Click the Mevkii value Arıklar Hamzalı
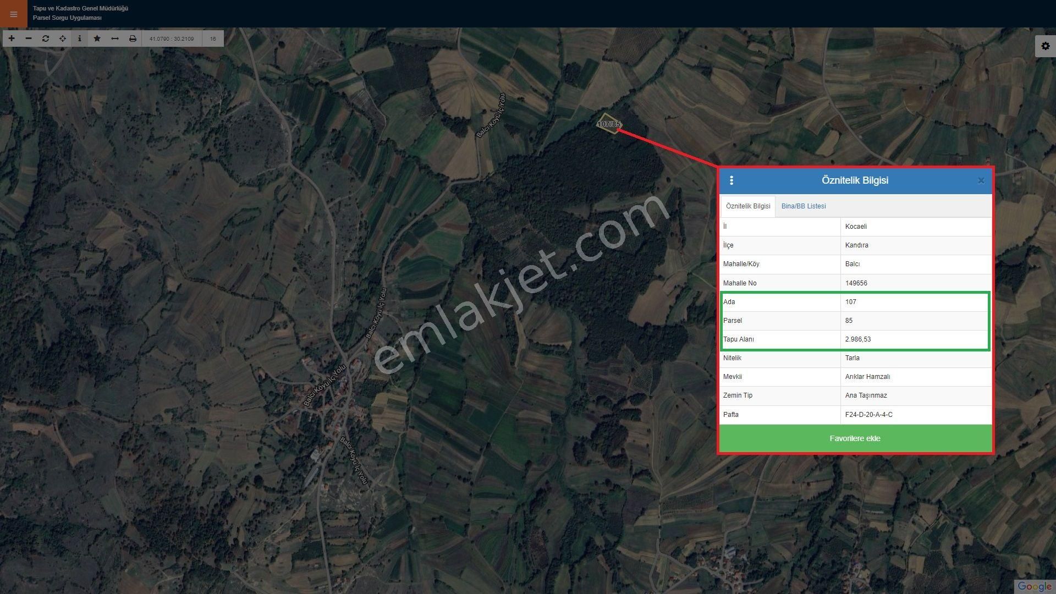This screenshot has width=1056, height=594. [x=868, y=377]
